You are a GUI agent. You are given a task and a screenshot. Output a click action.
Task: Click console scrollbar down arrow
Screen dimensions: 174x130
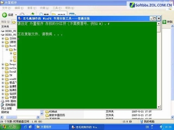tap(159, 107)
